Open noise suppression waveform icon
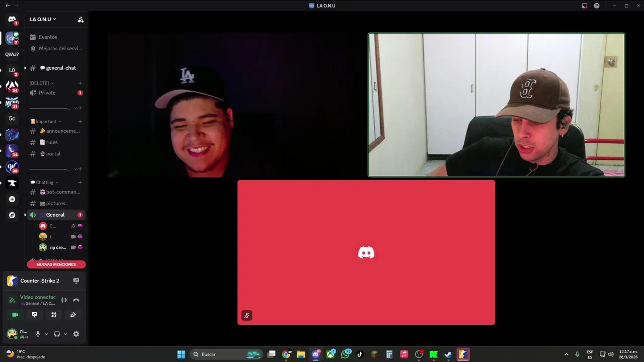This screenshot has height=362, width=644. pos(64,300)
